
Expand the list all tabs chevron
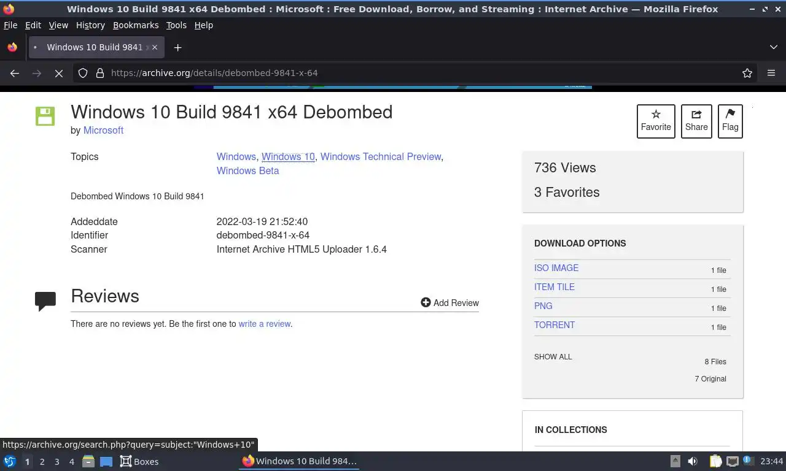pos(774,47)
